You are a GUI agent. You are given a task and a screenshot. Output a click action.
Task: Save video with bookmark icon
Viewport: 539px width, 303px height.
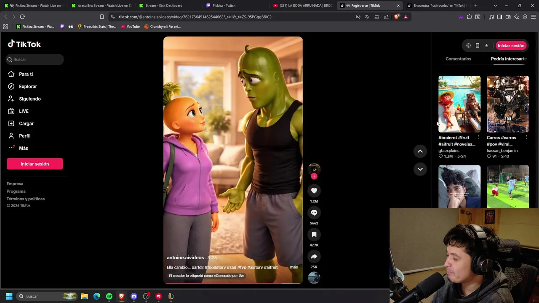(x=314, y=234)
